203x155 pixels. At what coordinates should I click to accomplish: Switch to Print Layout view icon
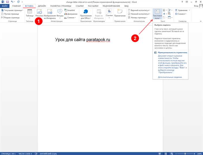[x=166, y=154]
